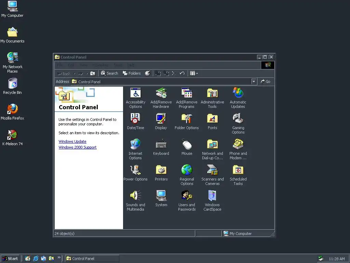
Task: Open the Printers folder
Action: coord(161,173)
